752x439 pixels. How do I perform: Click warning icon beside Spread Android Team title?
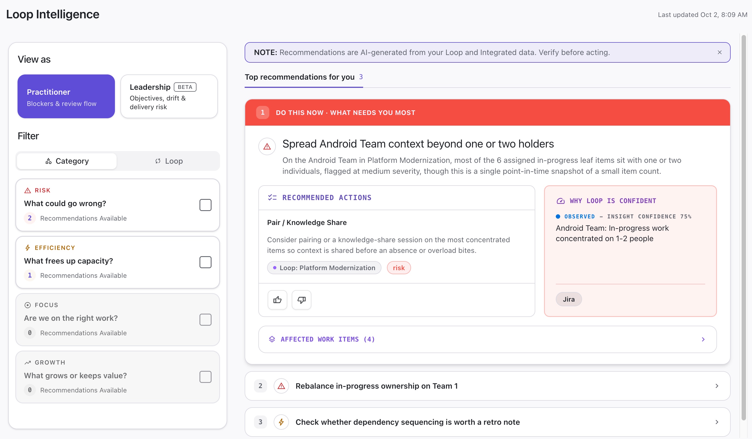[x=267, y=146]
